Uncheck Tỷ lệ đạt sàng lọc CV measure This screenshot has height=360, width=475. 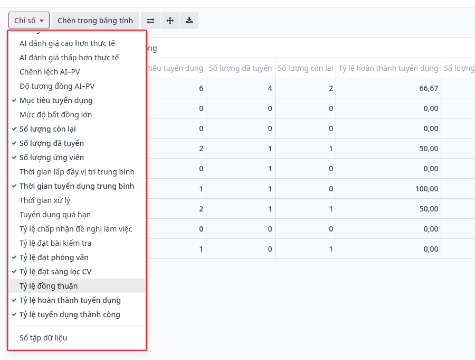click(x=77, y=272)
